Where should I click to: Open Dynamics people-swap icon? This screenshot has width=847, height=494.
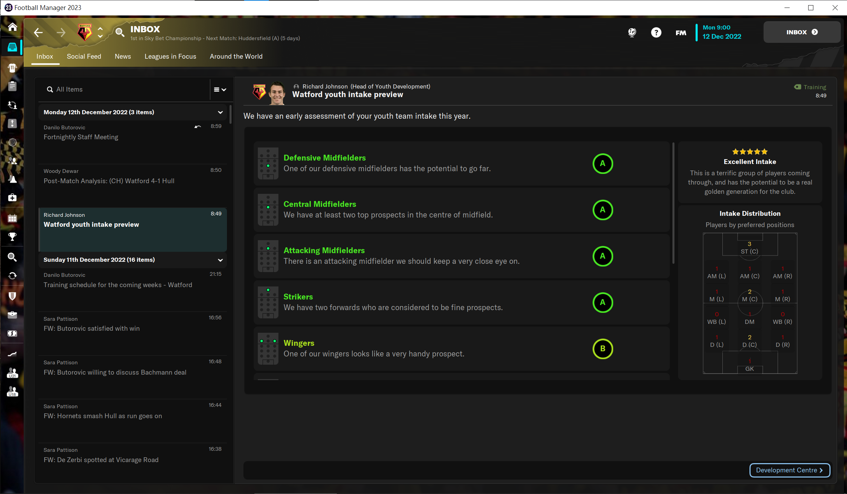tap(12, 105)
